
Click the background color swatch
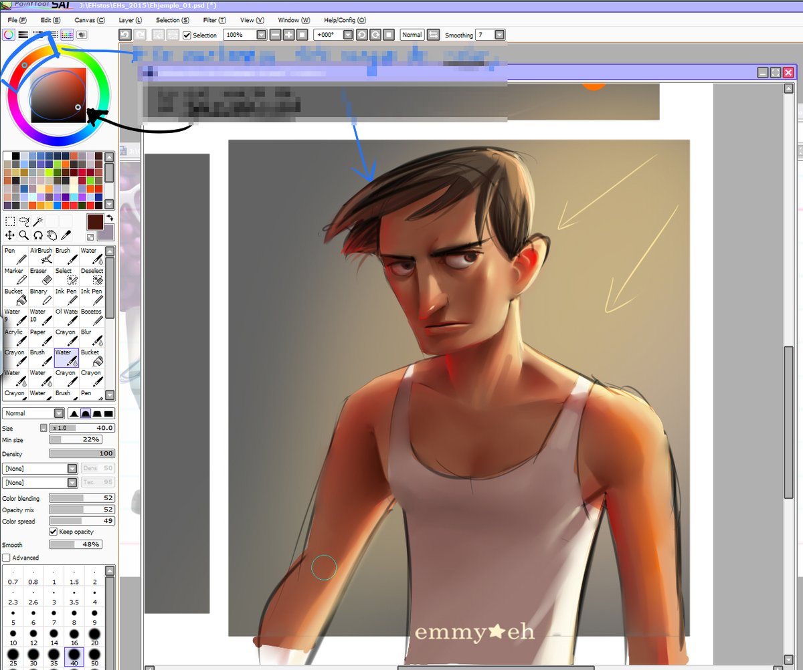pyautogui.click(x=108, y=233)
